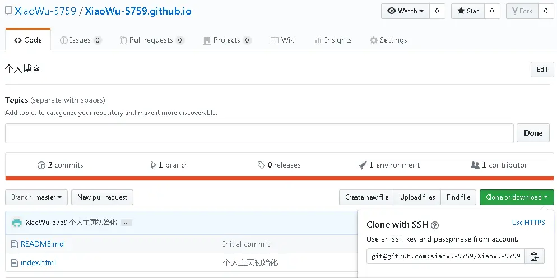The width and height of the screenshot is (557, 278).
Task: Switch to the Issues tab
Action: tap(81, 40)
